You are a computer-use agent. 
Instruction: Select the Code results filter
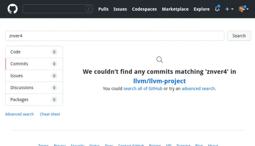click(x=34, y=52)
